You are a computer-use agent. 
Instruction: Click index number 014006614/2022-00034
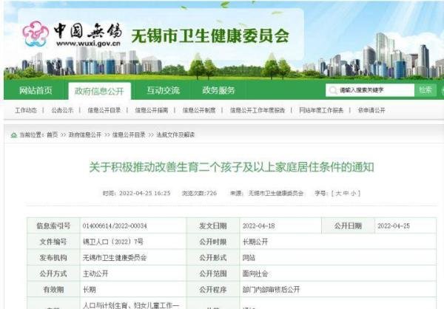pos(115,226)
